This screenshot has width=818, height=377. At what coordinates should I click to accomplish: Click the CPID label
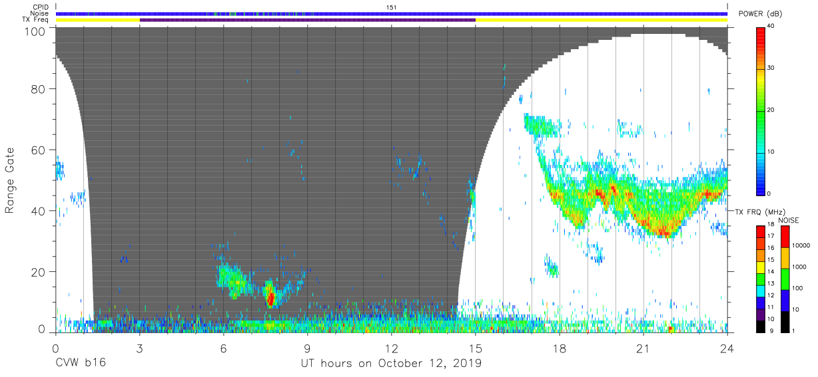42,7
